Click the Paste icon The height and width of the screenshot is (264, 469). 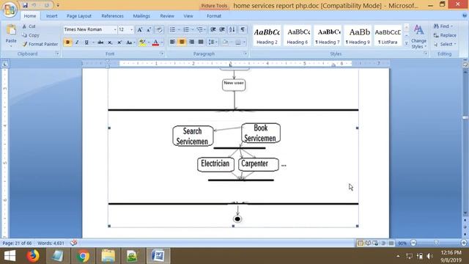pos(11,30)
